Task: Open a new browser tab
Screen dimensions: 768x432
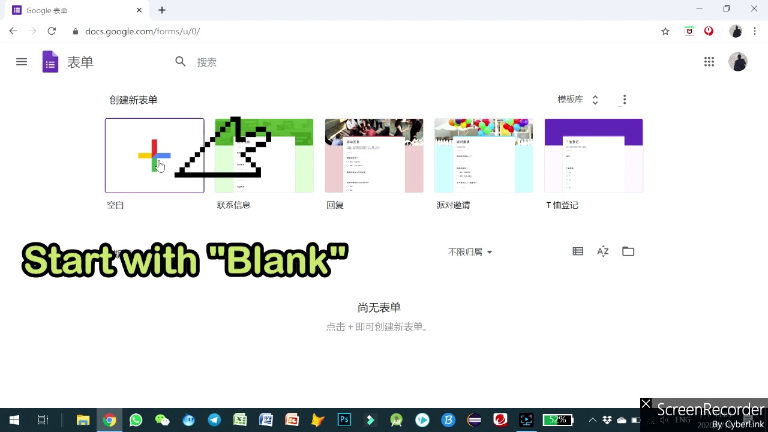Action: pos(162,10)
